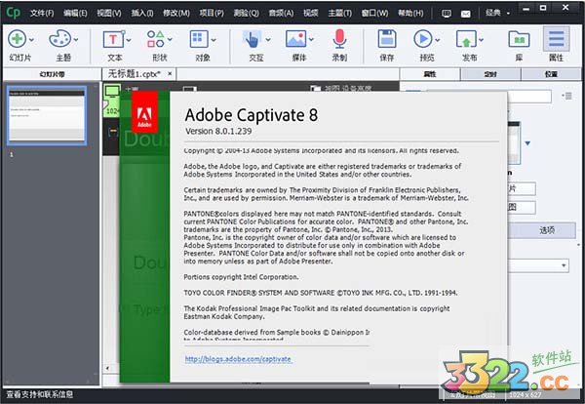Open the 文本 dropdown arrow

[x=129, y=40]
